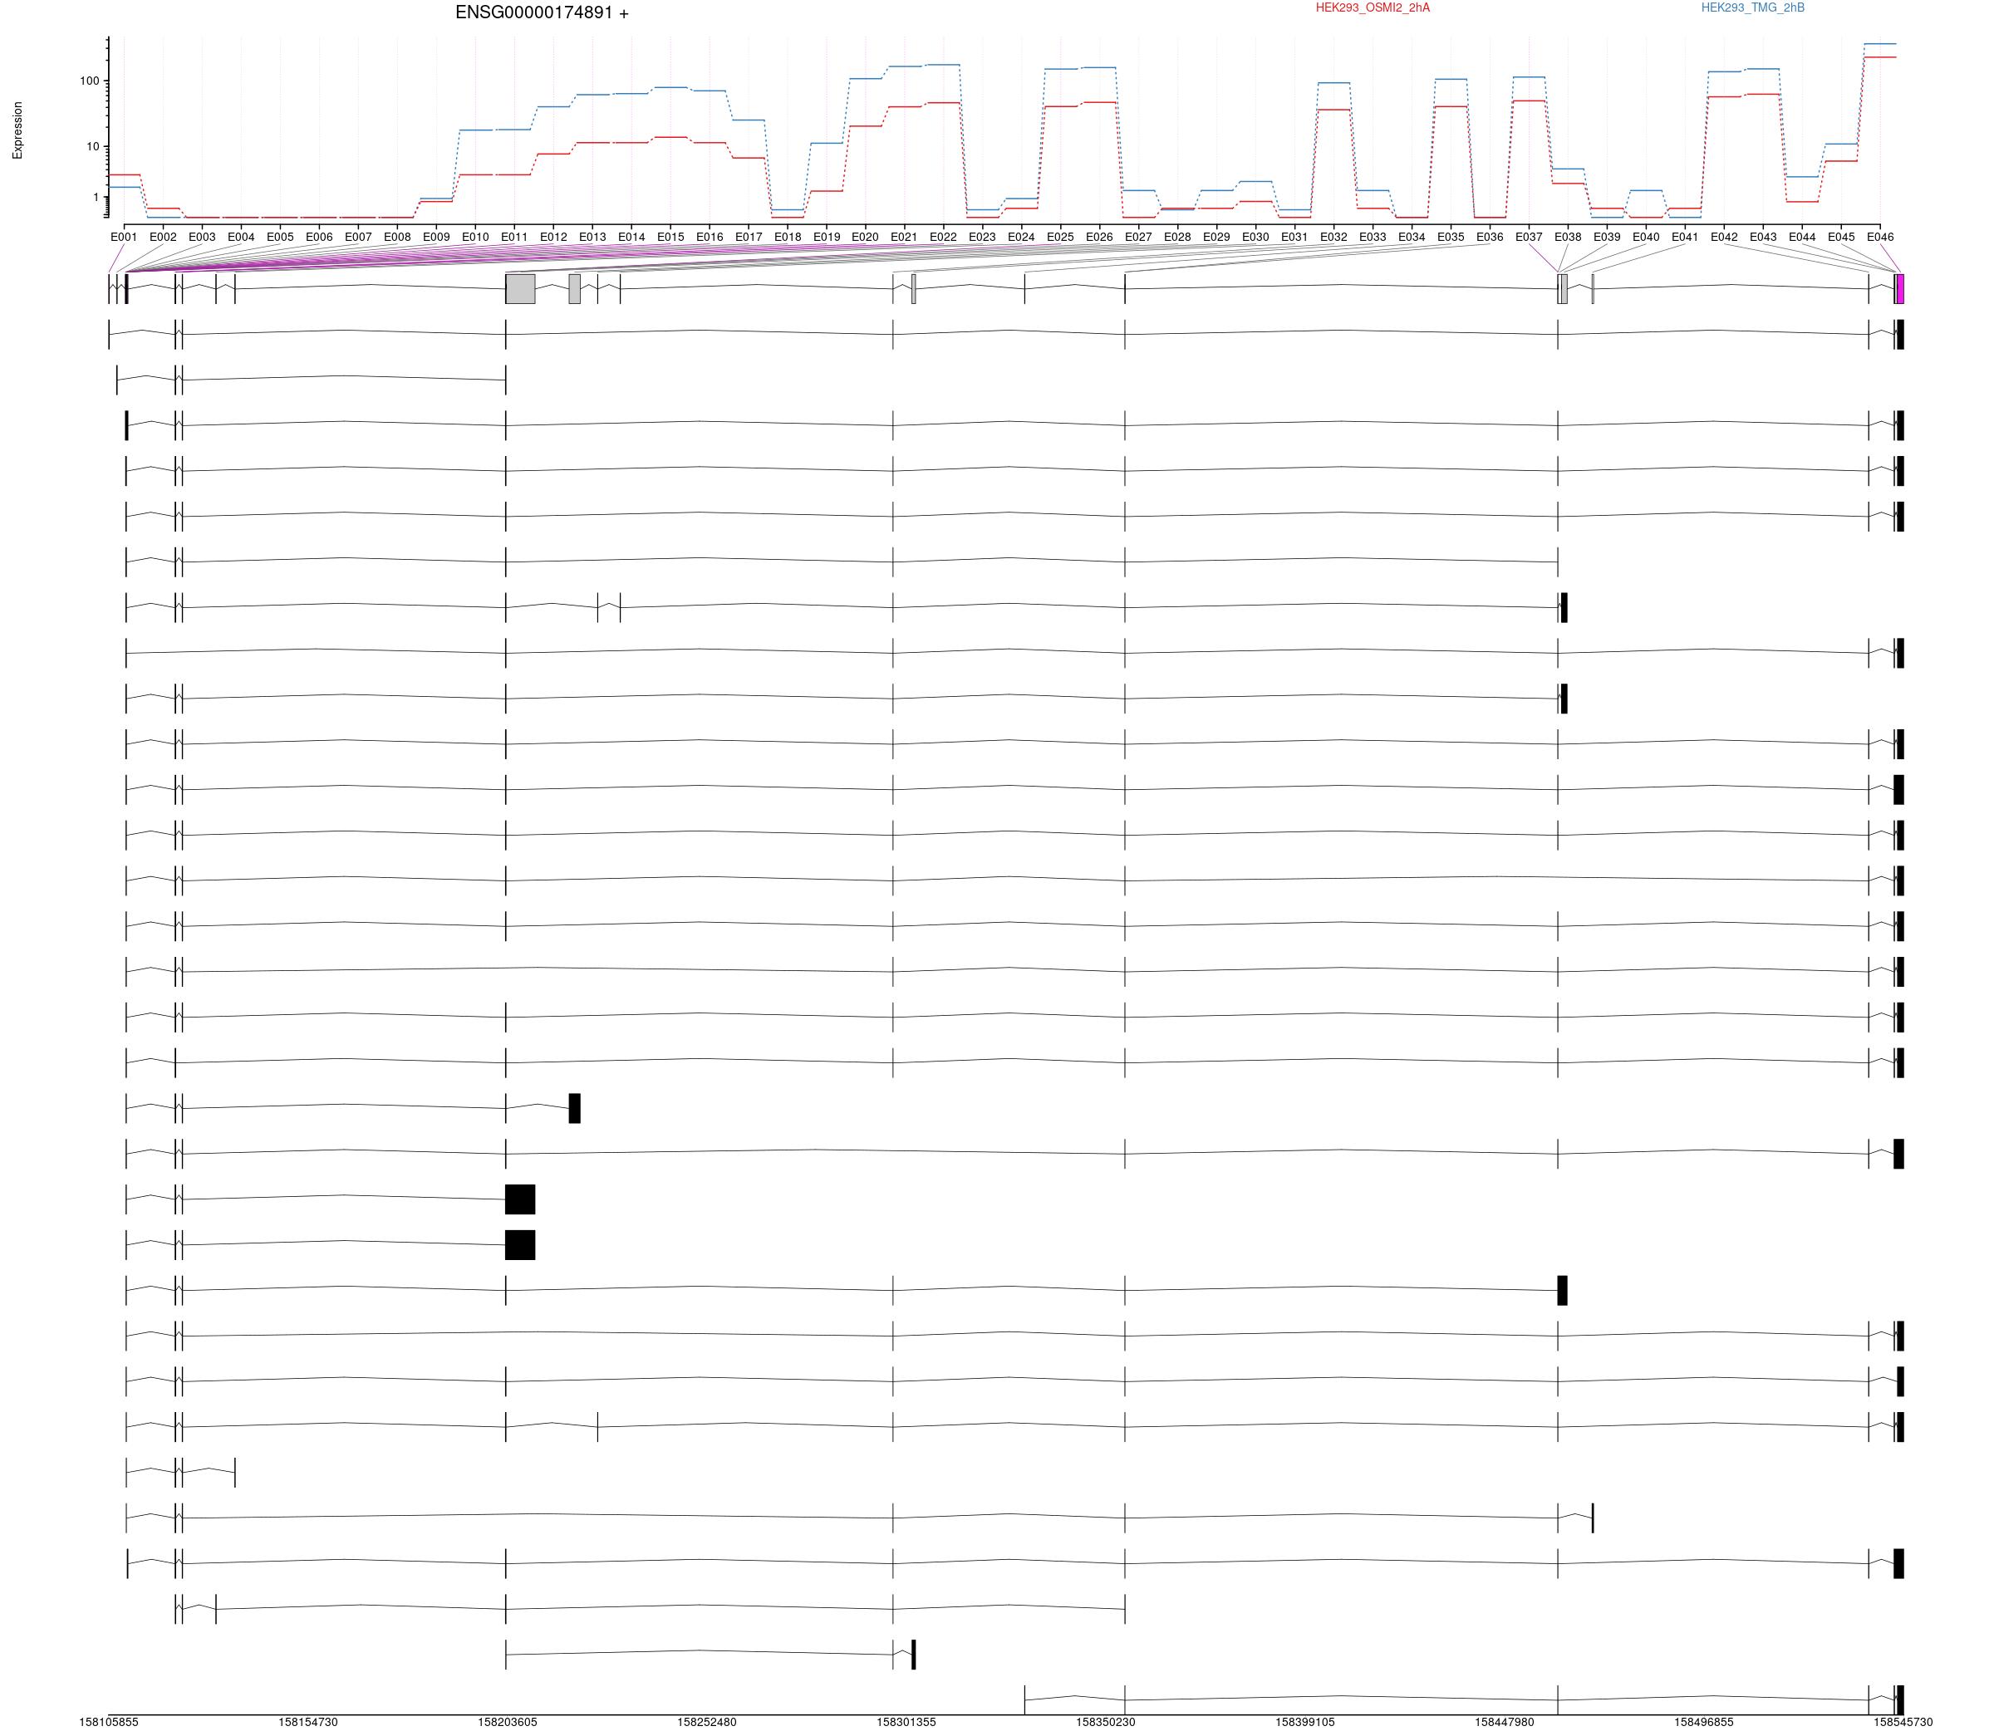Select the HEK293_OSMI2_2hA legend label
This screenshot has height=1736, width=1994.
pos(1372,7)
